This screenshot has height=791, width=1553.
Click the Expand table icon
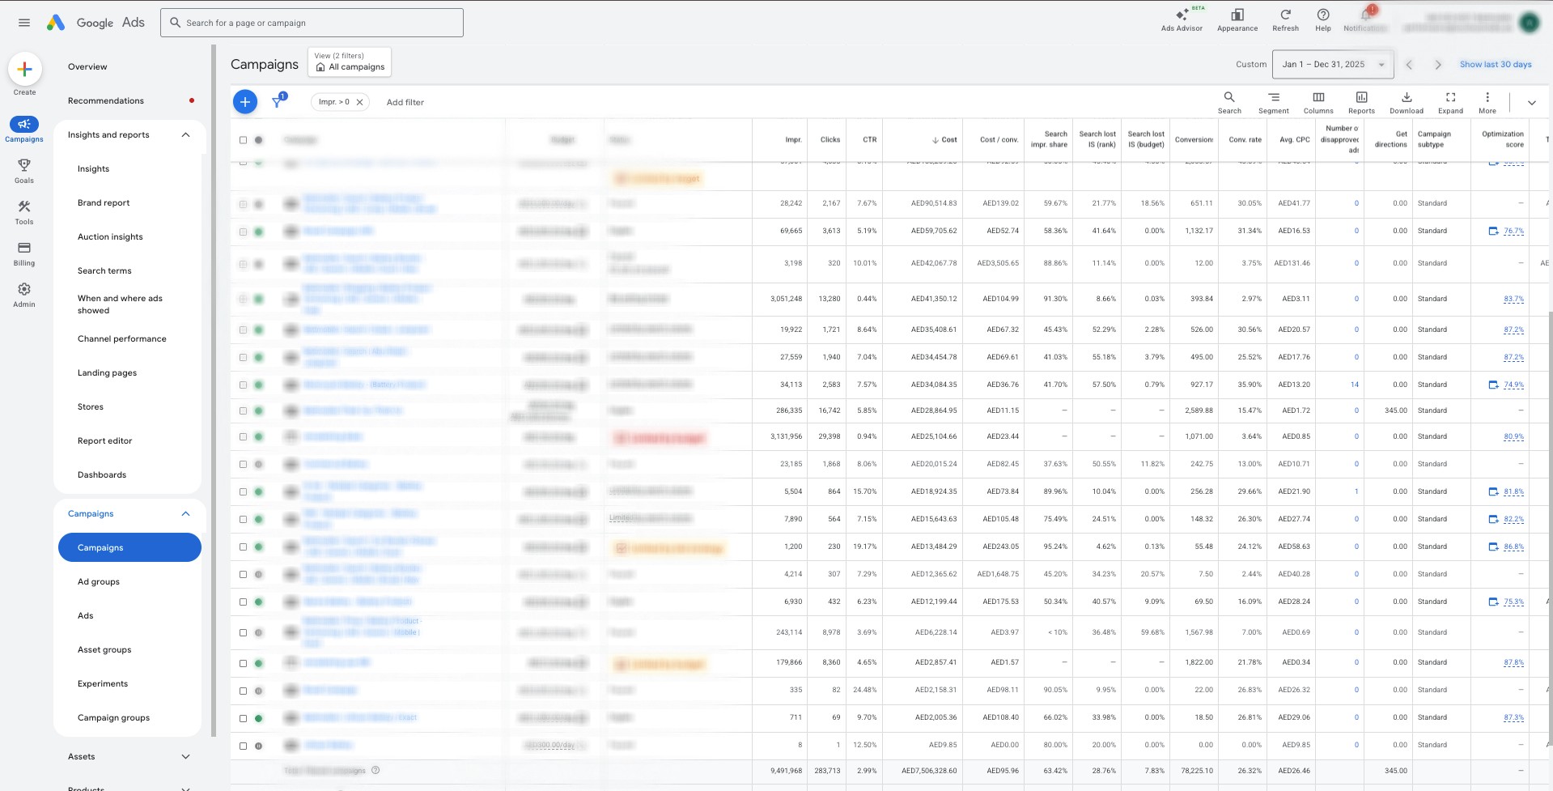1450,101
